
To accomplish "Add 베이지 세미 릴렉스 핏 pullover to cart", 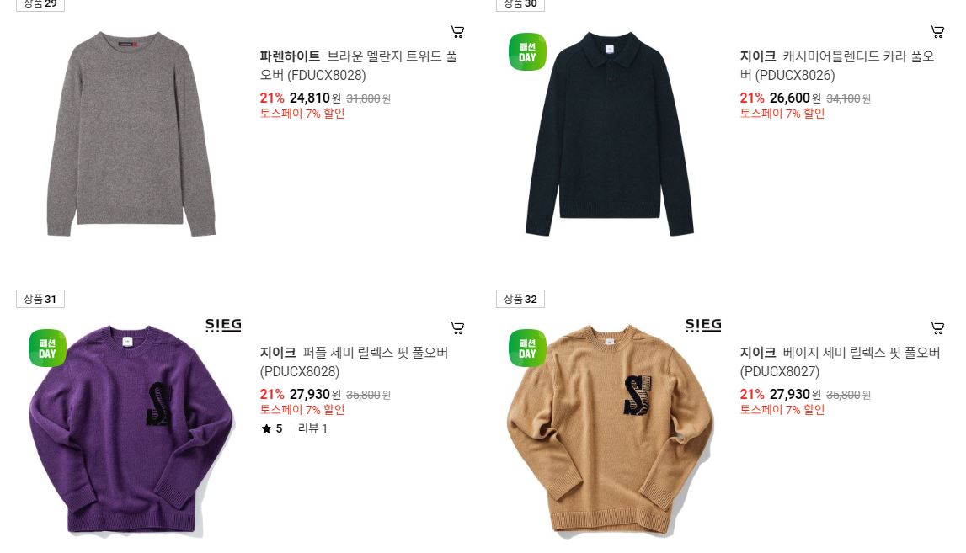I will click(937, 327).
